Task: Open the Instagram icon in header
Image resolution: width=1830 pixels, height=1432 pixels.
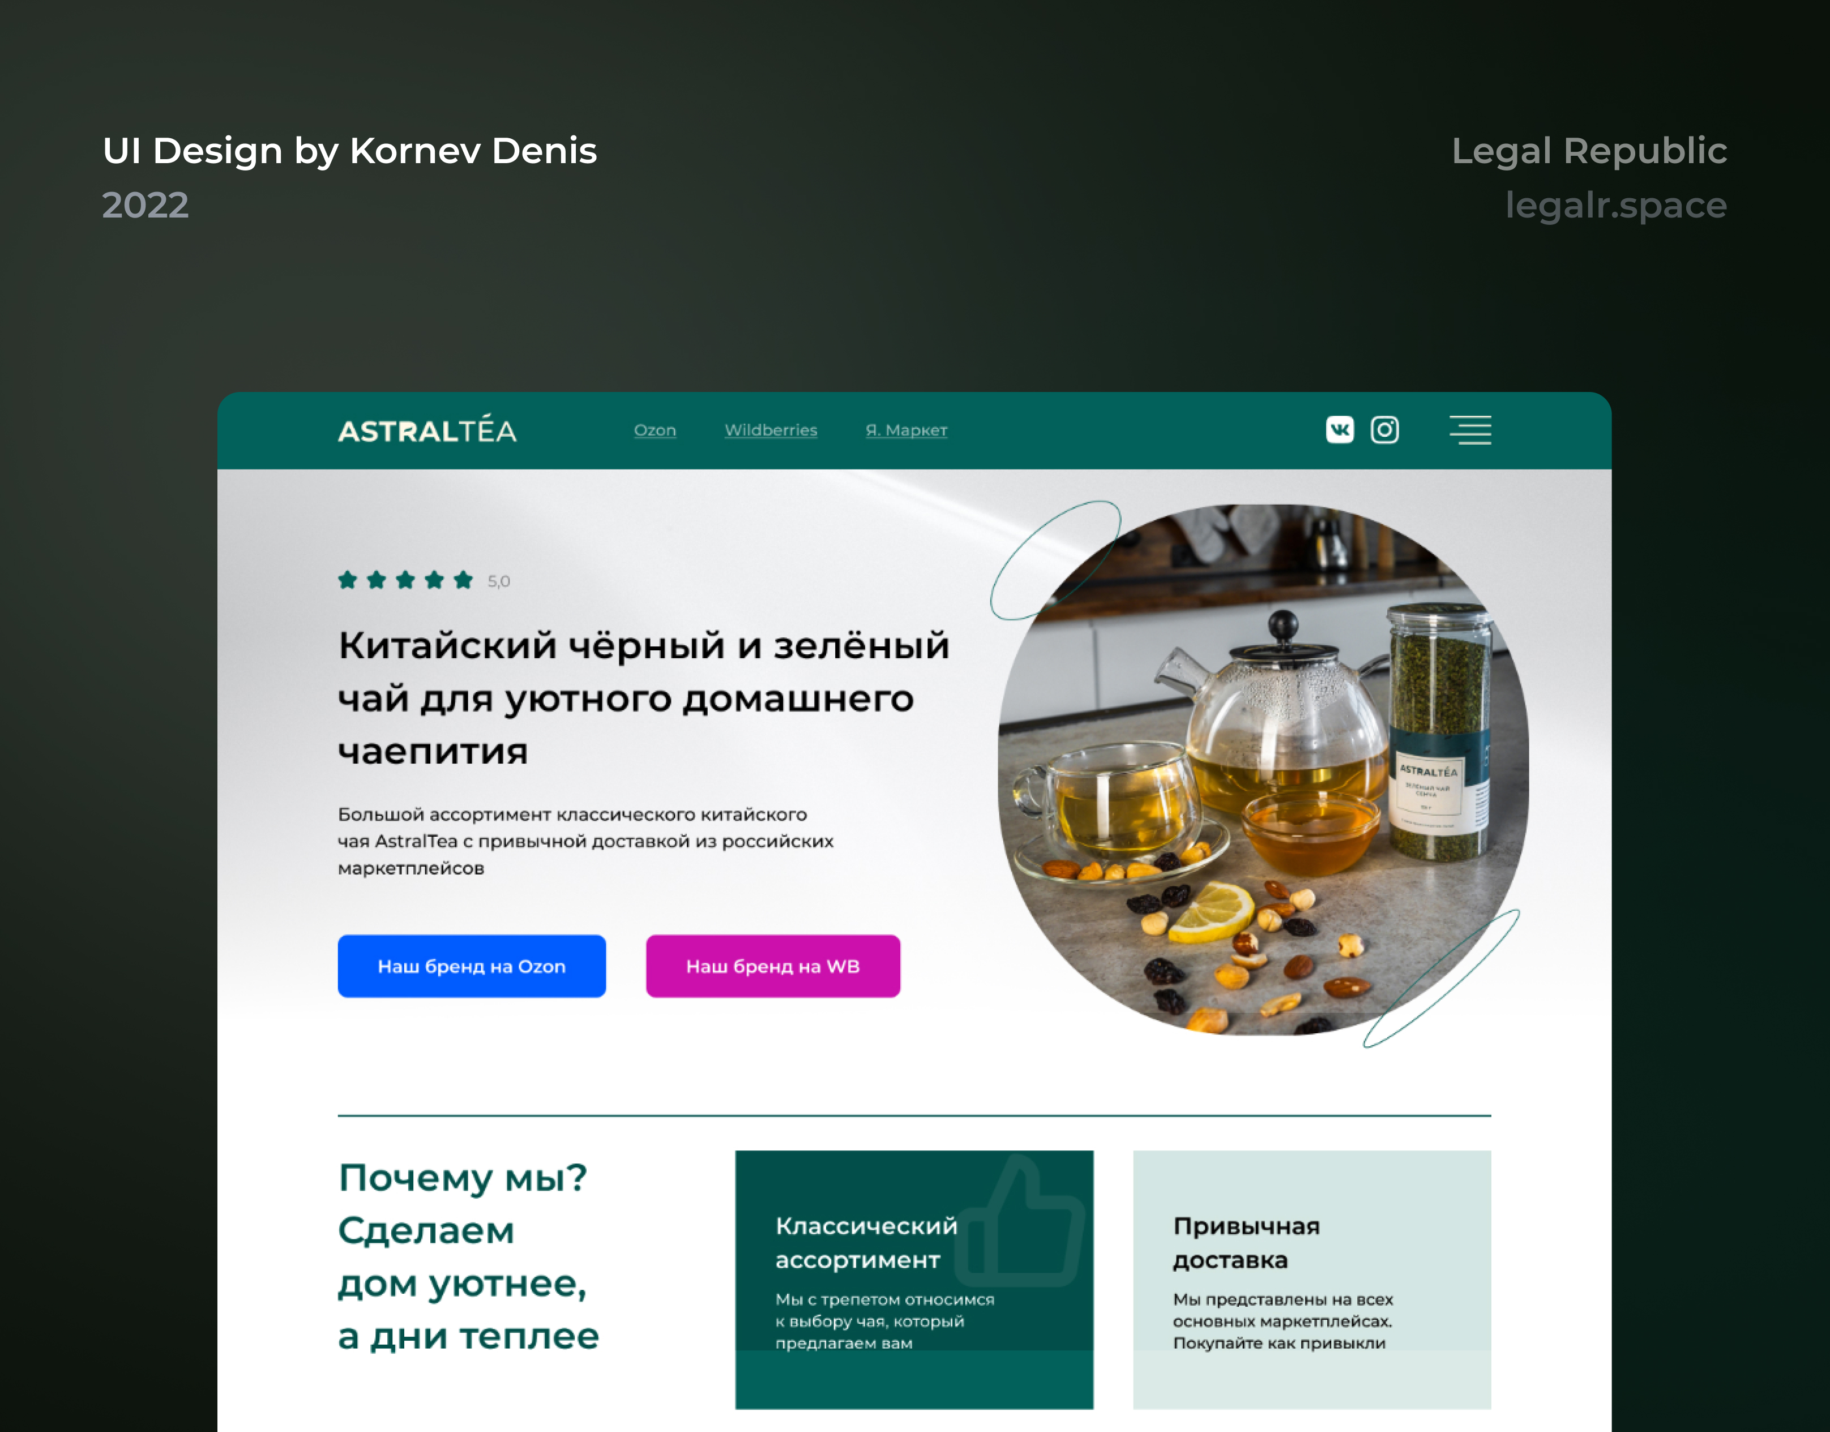Action: pyautogui.click(x=1384, y=429)
